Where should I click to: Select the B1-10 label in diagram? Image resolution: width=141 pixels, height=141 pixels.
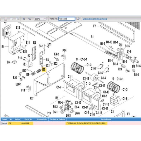[109, 42]
